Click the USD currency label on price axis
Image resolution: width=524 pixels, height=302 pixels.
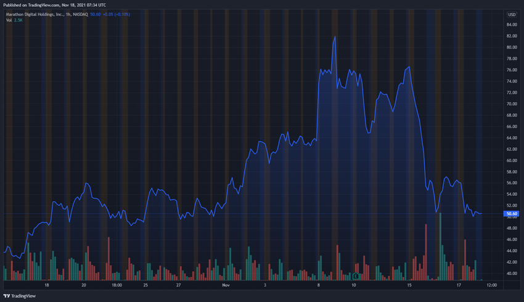point(512,14)
